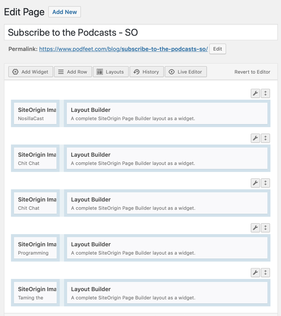Image resolution: width=281 pixels, height=316 pixels.
Task: Open the Layouts panel
Action: 111,72
